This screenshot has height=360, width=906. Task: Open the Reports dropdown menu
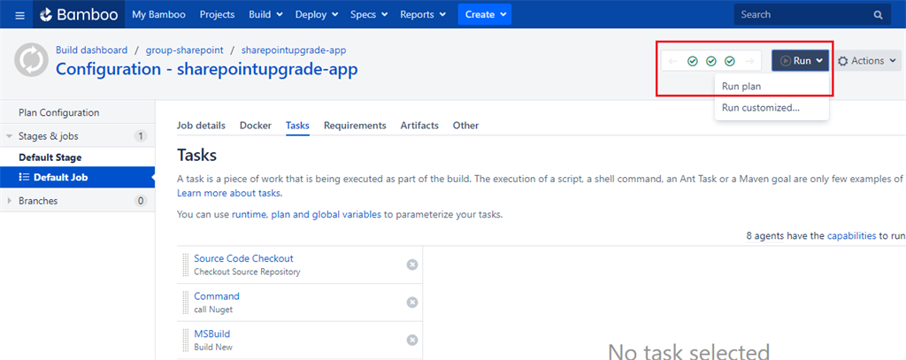423,14
